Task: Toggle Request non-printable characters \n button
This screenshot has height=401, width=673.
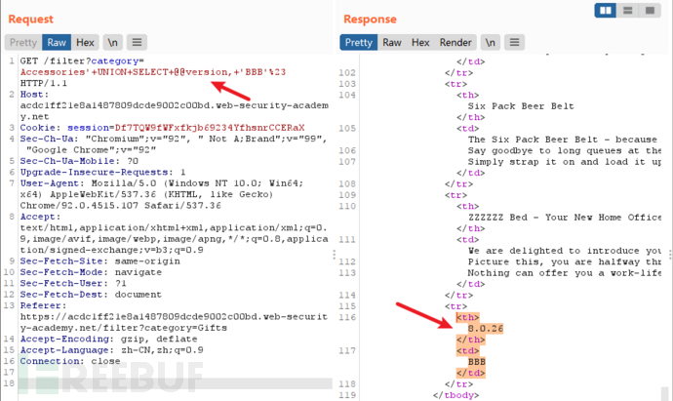Action: (x=112, y=43)
